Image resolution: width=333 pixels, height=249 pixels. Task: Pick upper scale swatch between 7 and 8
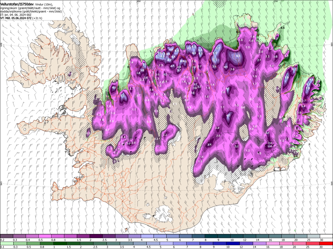tap(198, 236)
